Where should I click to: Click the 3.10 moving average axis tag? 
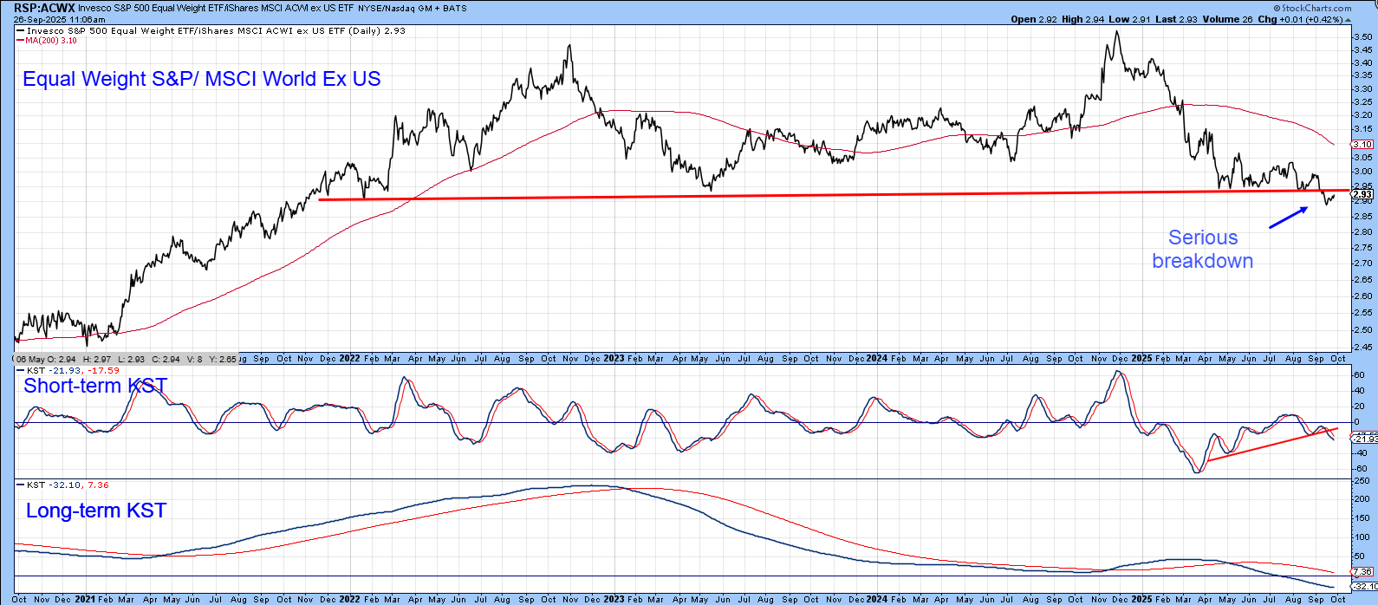[1362, 145]
